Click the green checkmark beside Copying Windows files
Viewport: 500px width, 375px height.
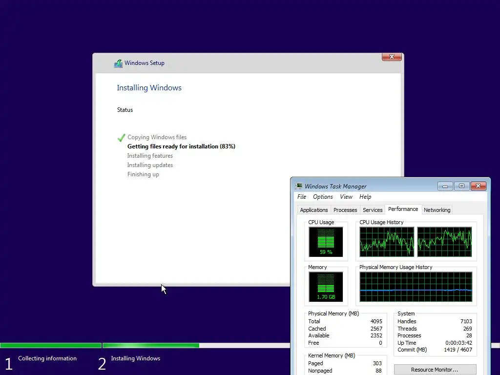point(121,137)
